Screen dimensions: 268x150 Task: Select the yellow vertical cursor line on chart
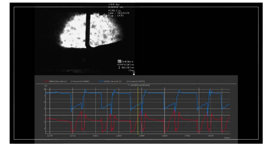(138, 110)
